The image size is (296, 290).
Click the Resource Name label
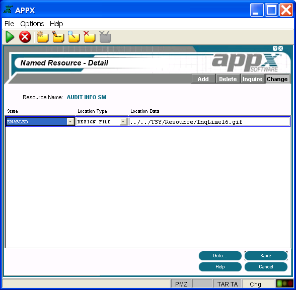point(43,97)
